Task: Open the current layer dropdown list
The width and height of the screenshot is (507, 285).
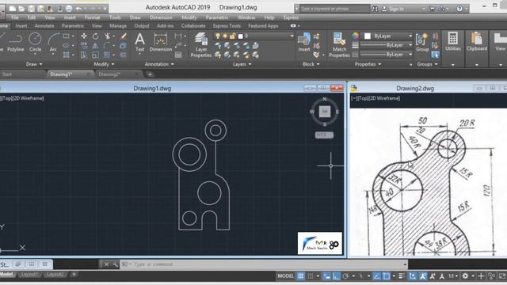Action: pyautogui.click(x=292, y=36)
